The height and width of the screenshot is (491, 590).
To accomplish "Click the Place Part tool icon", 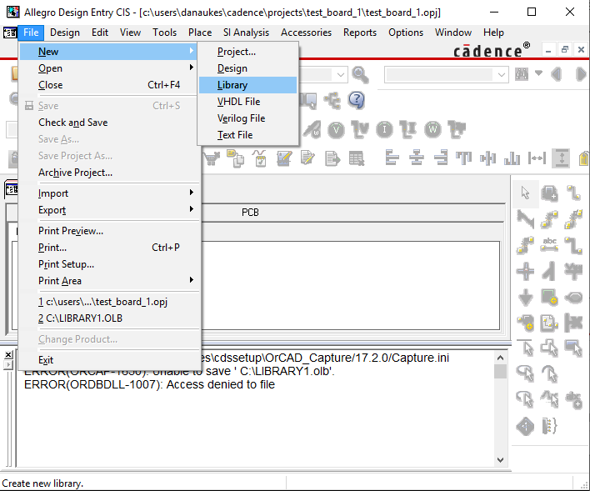I will [549, 193].
